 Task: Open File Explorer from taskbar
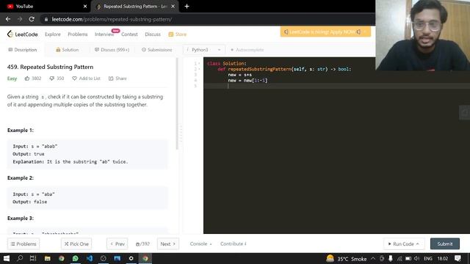click(47, 258)
